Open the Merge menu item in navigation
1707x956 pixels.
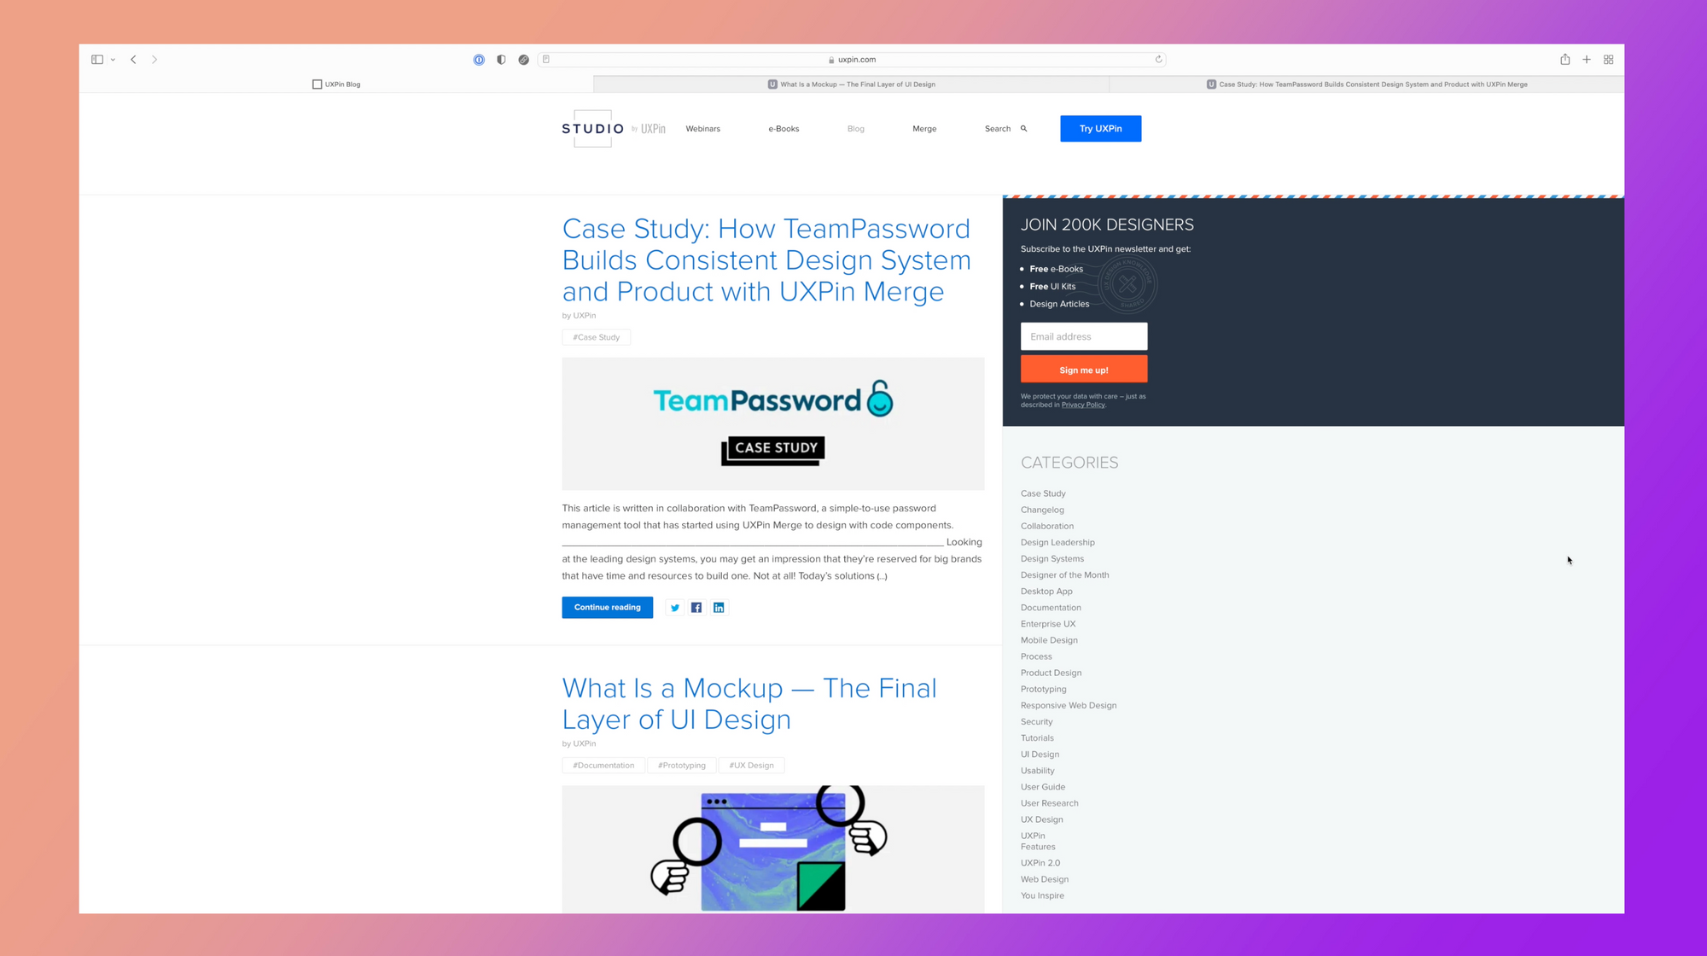(923, 128)
